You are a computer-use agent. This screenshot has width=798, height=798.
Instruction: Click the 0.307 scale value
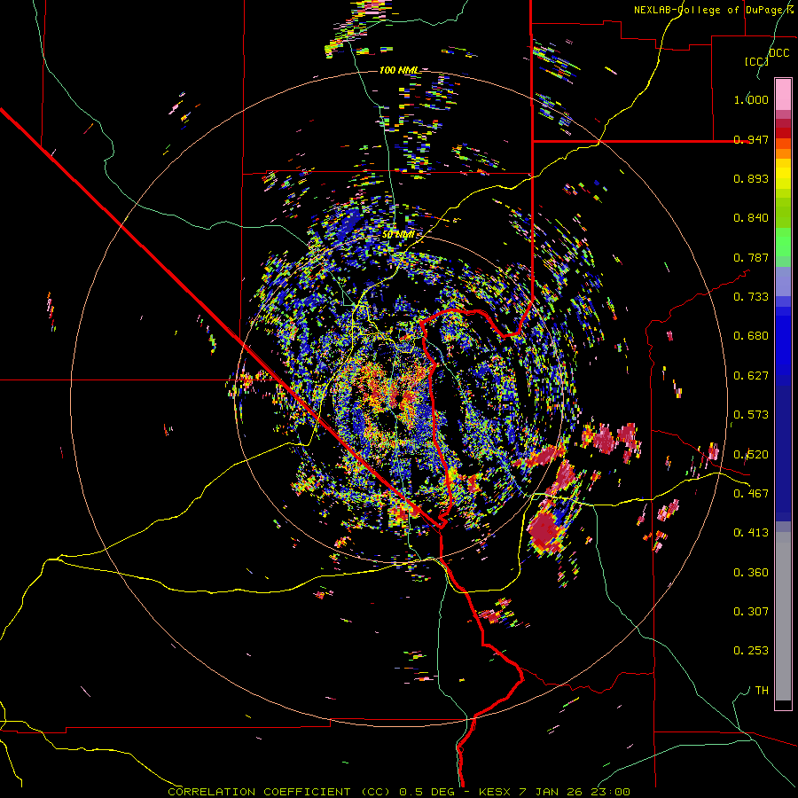pyautogui.click(x=751, y=612)
